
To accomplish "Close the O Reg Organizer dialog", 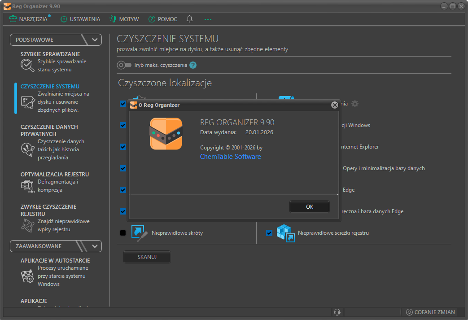I will click(x=335, y=105).
